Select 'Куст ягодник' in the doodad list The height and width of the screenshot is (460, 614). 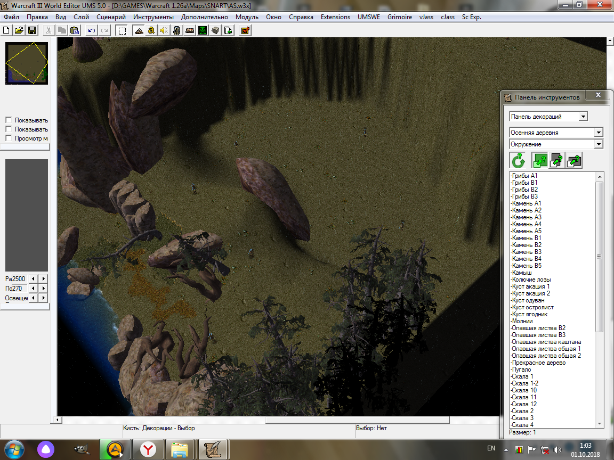click(x=529, y=314)
